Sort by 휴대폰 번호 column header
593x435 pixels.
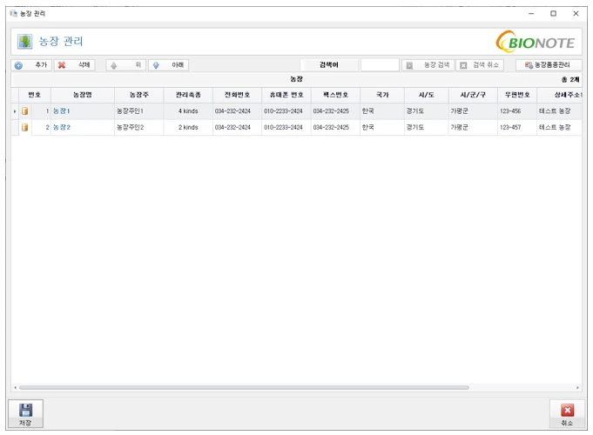coord(286,95)
